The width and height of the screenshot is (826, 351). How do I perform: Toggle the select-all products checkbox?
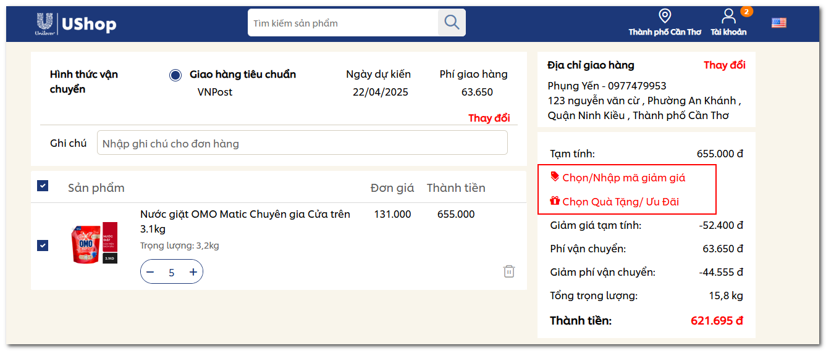tap(43, 186)
